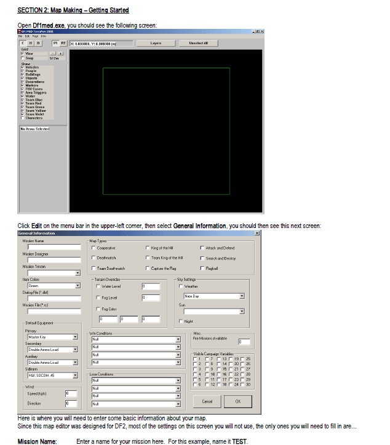Decrease grid size with the minus button

coord(53,53)
